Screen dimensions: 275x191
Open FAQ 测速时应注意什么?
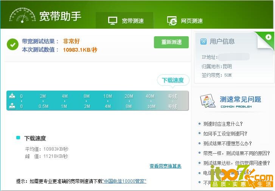click(223, 124)
